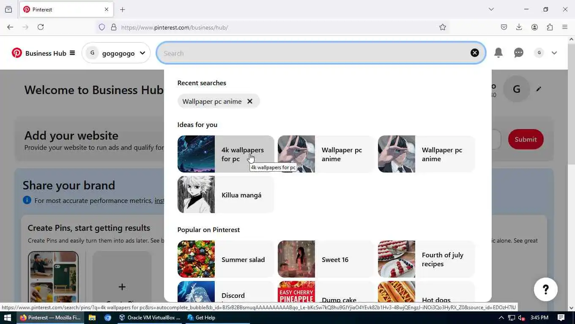Open the Business Hub hamburger menu
The height and width of the screenshot is (324, 575).
coord(72,53)
